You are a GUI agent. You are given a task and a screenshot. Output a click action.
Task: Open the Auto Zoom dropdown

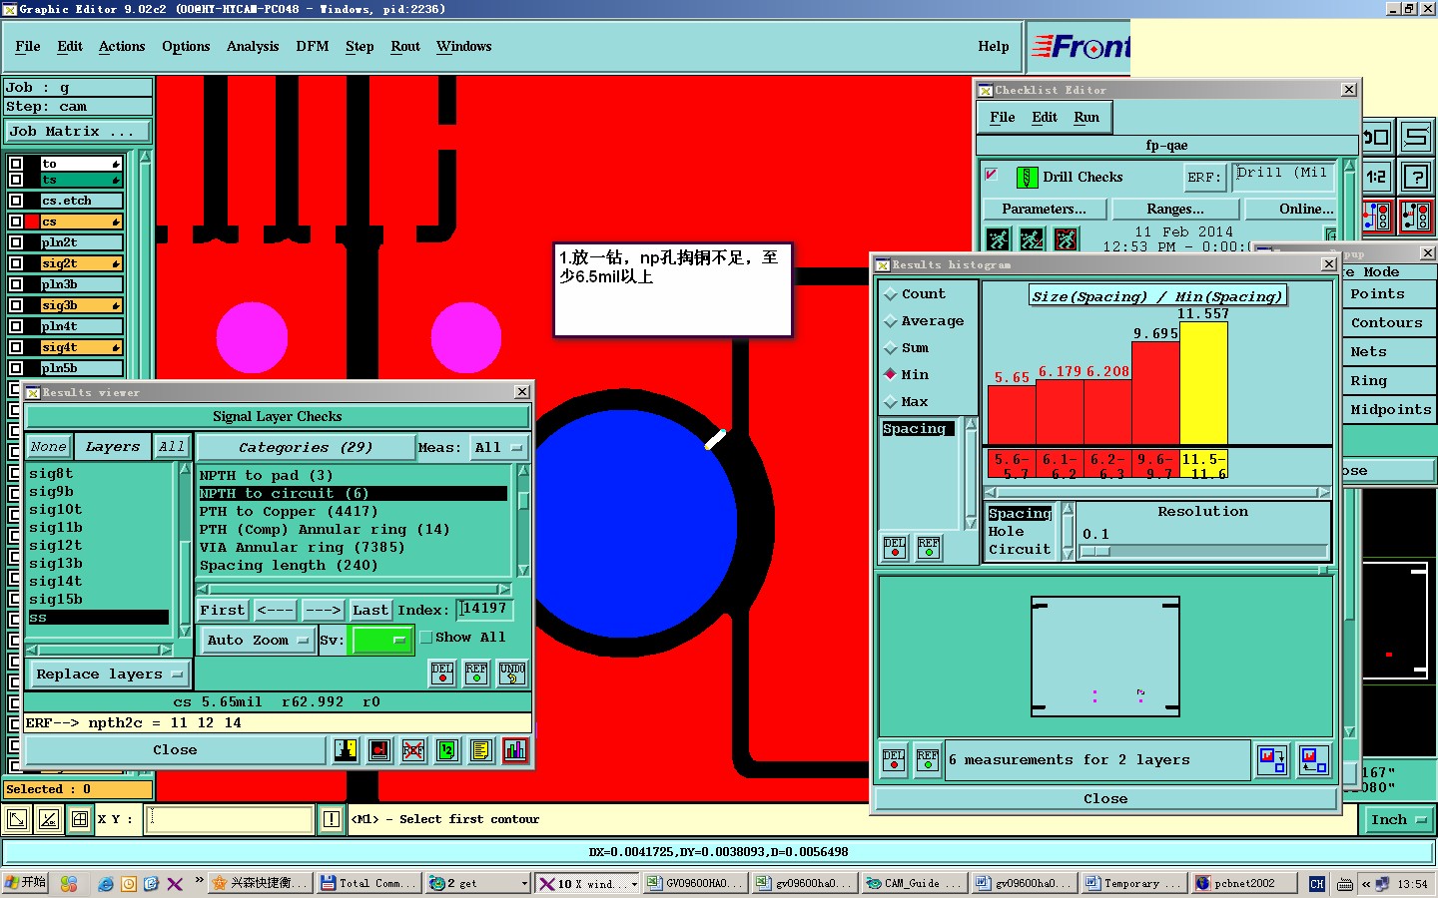258,641
